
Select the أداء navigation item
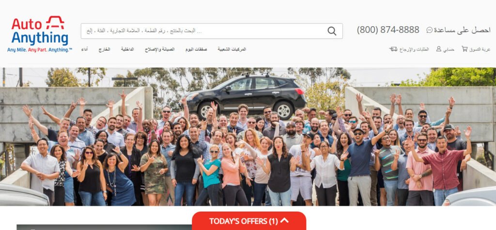[x=84, y=49]
